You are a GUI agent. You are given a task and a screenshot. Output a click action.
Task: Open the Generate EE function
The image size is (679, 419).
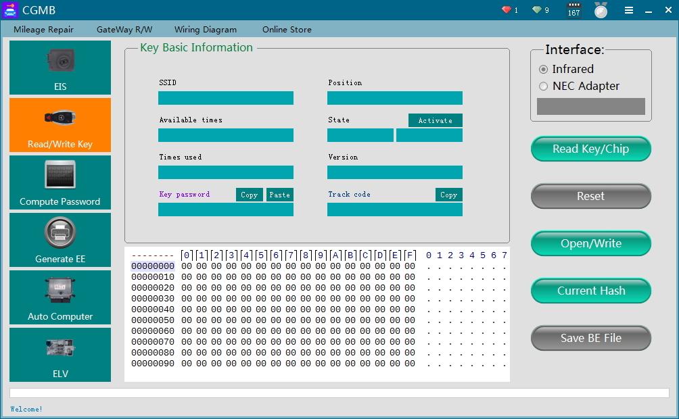click(x=60, y=240)
